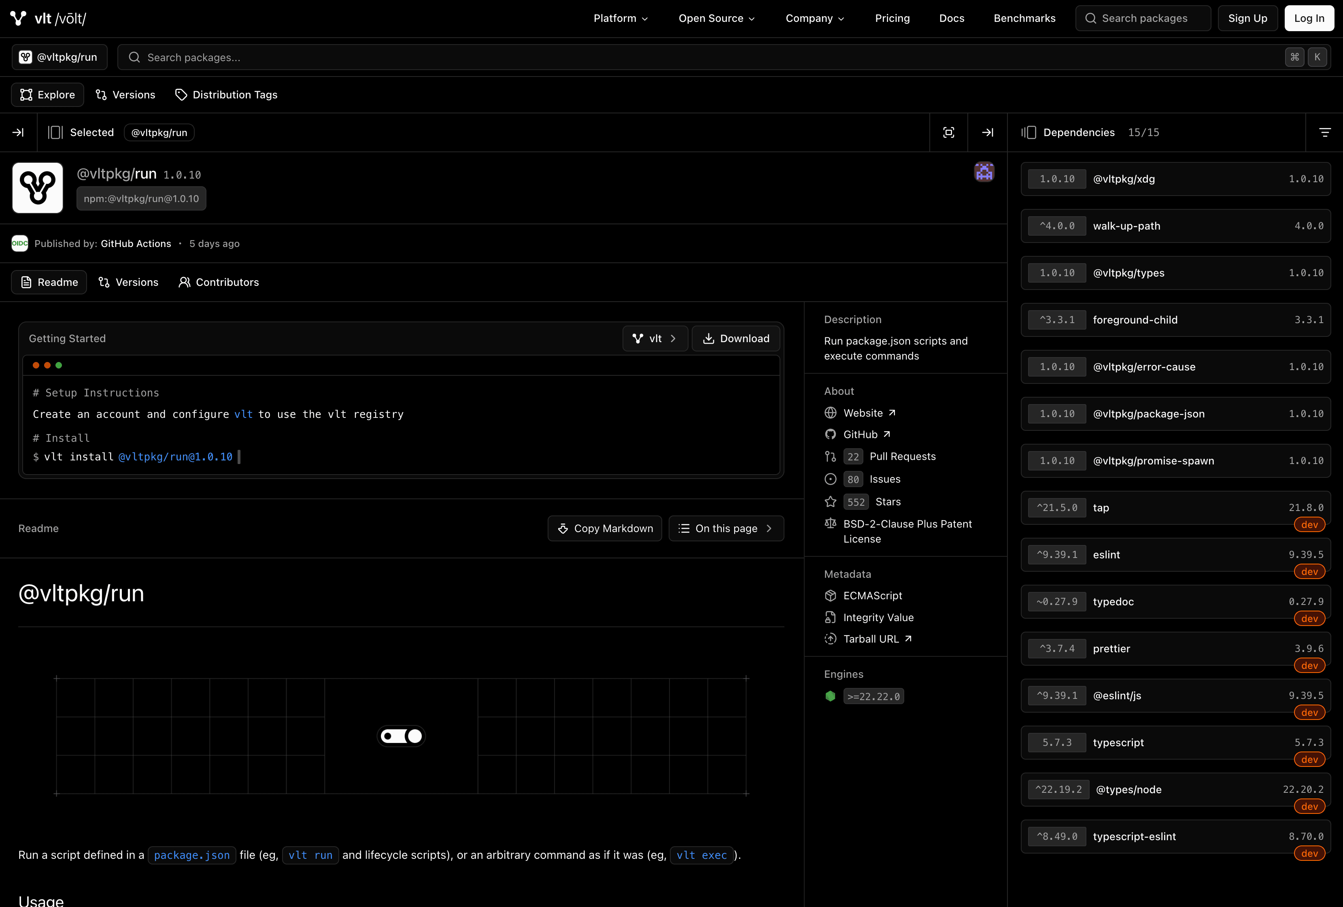Go to Benchmarks

point(1024,19)
